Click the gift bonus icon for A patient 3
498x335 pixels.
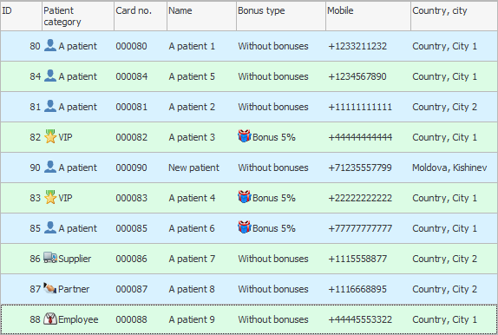pos(245,136)
